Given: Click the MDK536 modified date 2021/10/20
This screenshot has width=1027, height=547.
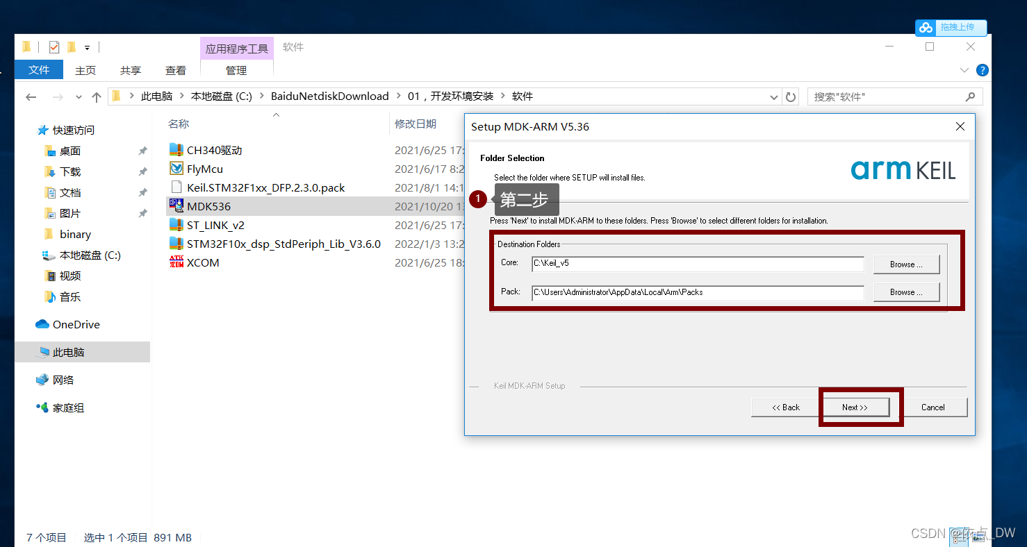Looking at the screenshot, I should (429, 206).
